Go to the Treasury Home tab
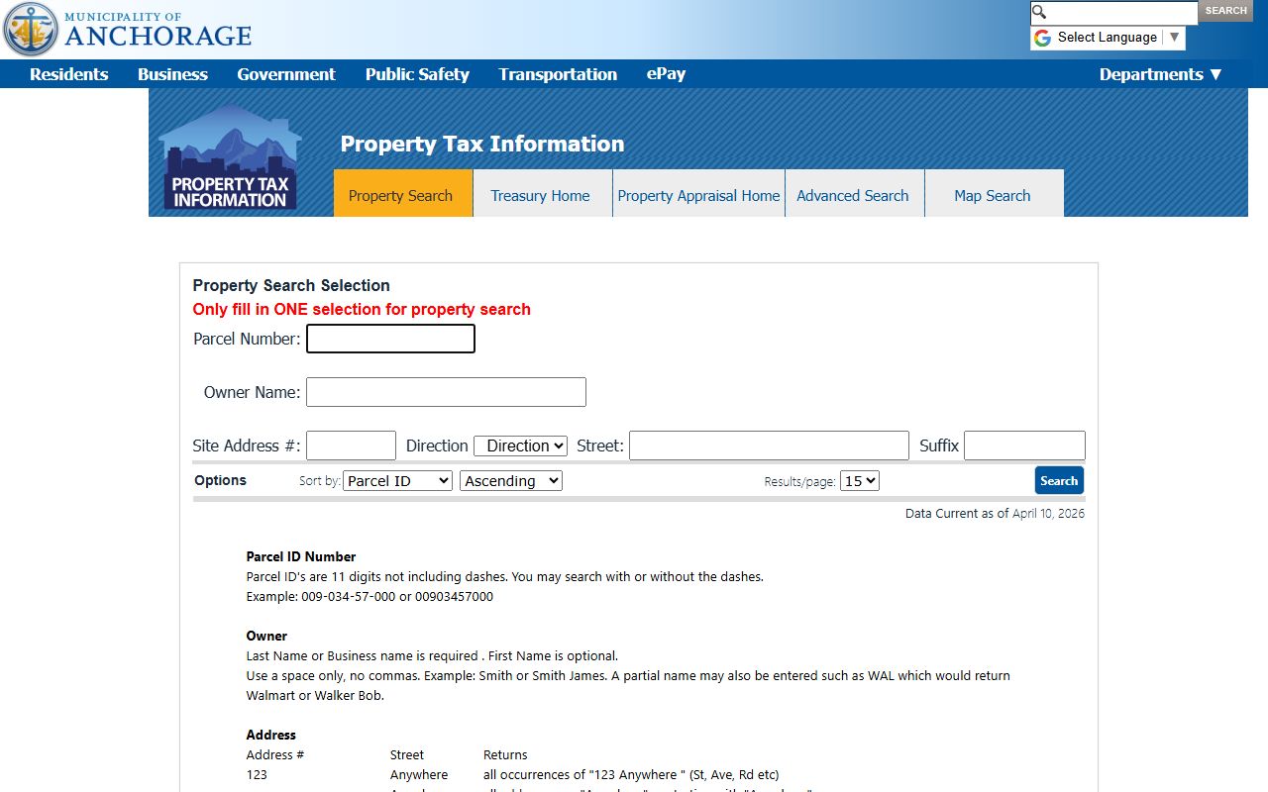Viewport: 1268px width, 792px height. coord(541,194)
